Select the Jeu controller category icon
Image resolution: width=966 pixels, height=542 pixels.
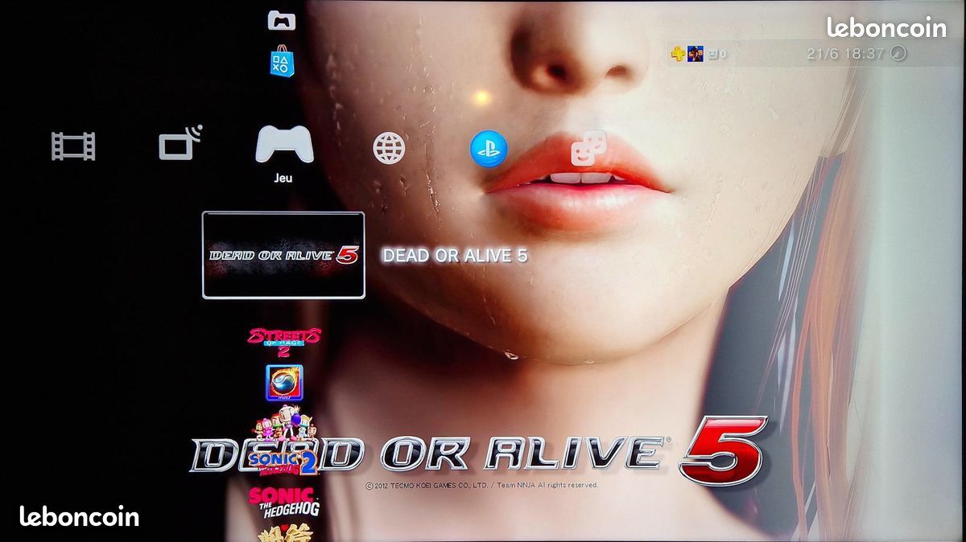[284, 145]
